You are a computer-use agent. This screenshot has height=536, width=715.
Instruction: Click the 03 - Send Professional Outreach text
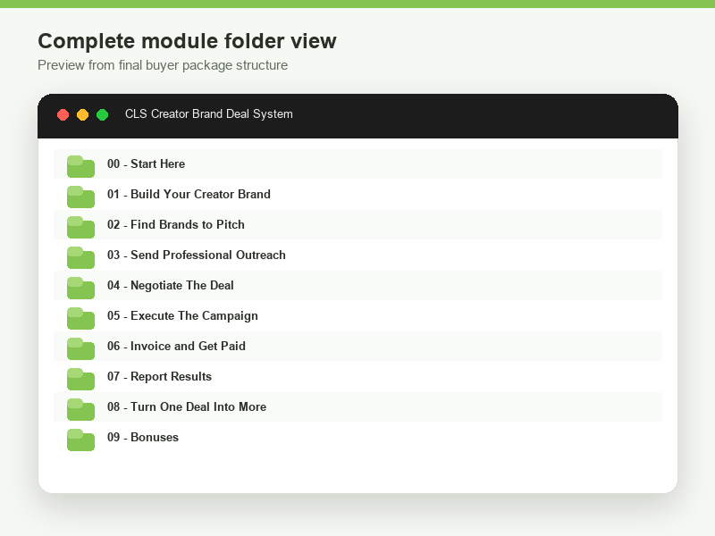[197, 255]
